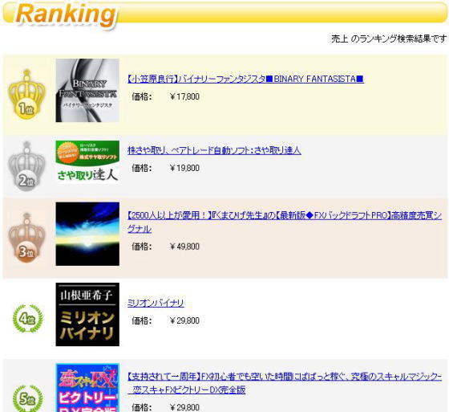The width and height of the screenshot is (449, 412).
Task: Click the green laurel 4位 rank icon
Action: [x=28, y=319]
